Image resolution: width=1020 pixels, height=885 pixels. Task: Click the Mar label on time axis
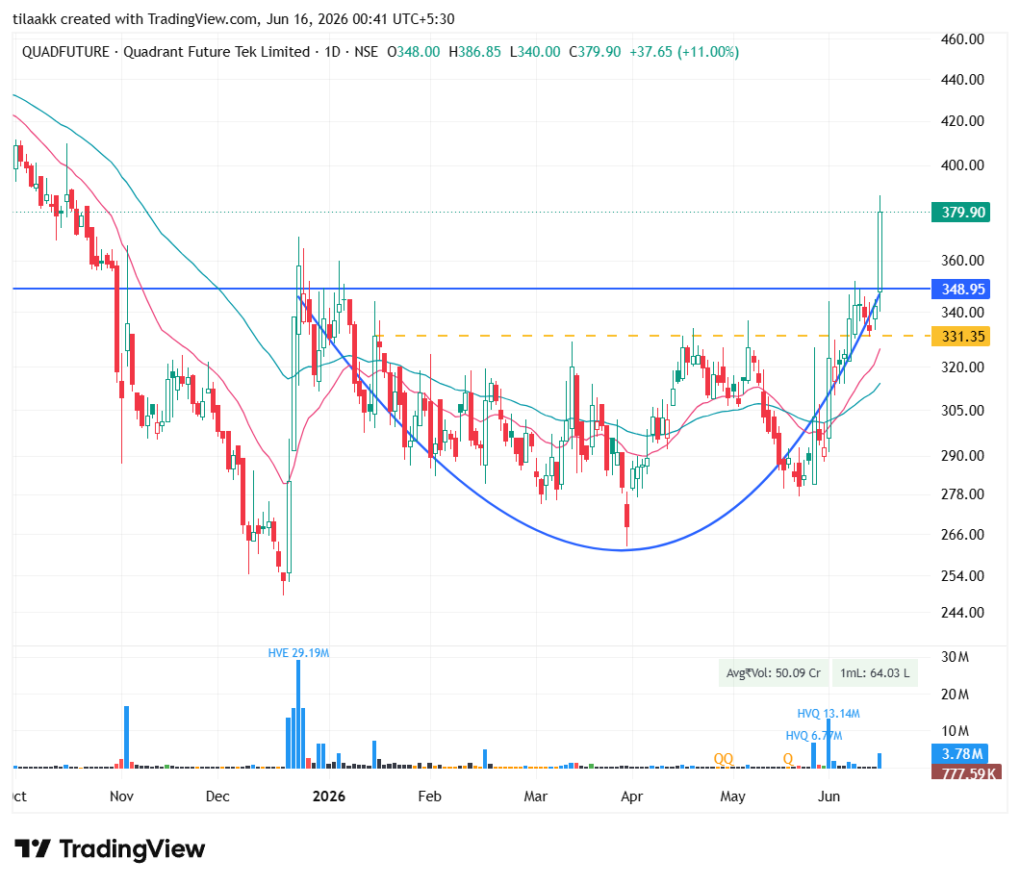click(x=536, y=796)
